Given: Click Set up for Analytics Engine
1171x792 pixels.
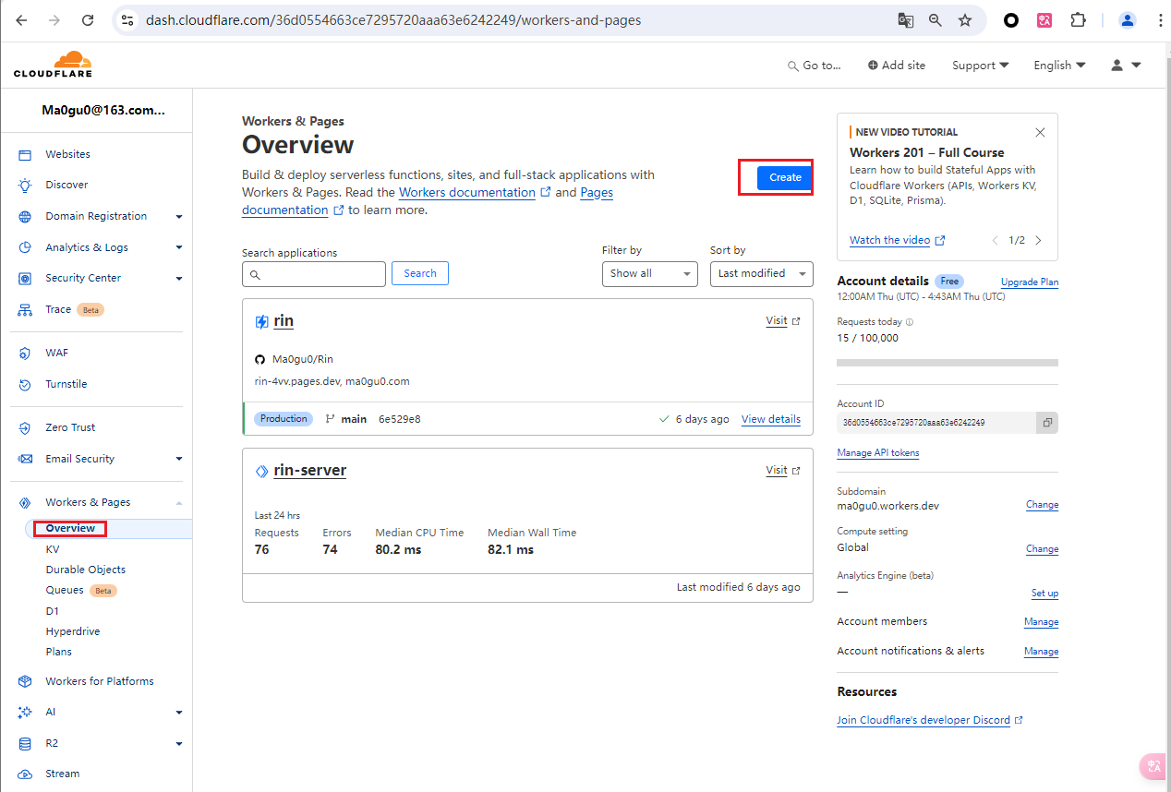Looking at the screenshot, I should pyautogui.click(x=1044, y=594).
